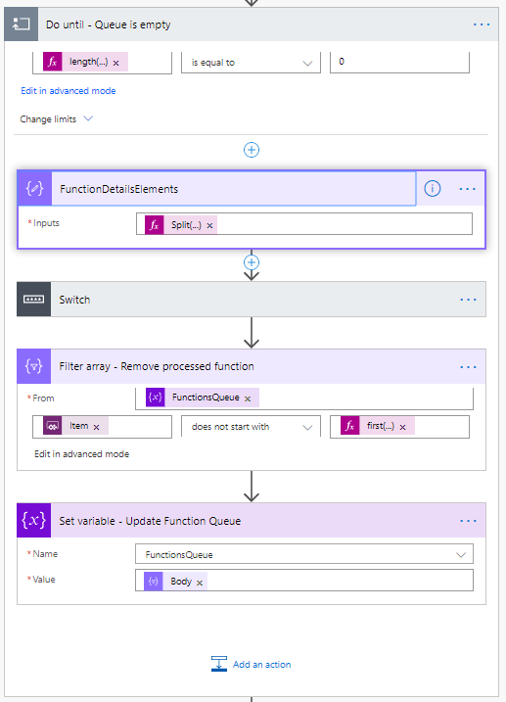Insert step via plus above FunctionDetailsElements
Viewport: 506px width, 702px height.
[x=252, y=150]
